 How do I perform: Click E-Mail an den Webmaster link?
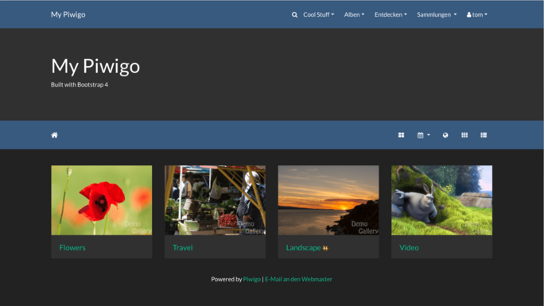[298, 279]
